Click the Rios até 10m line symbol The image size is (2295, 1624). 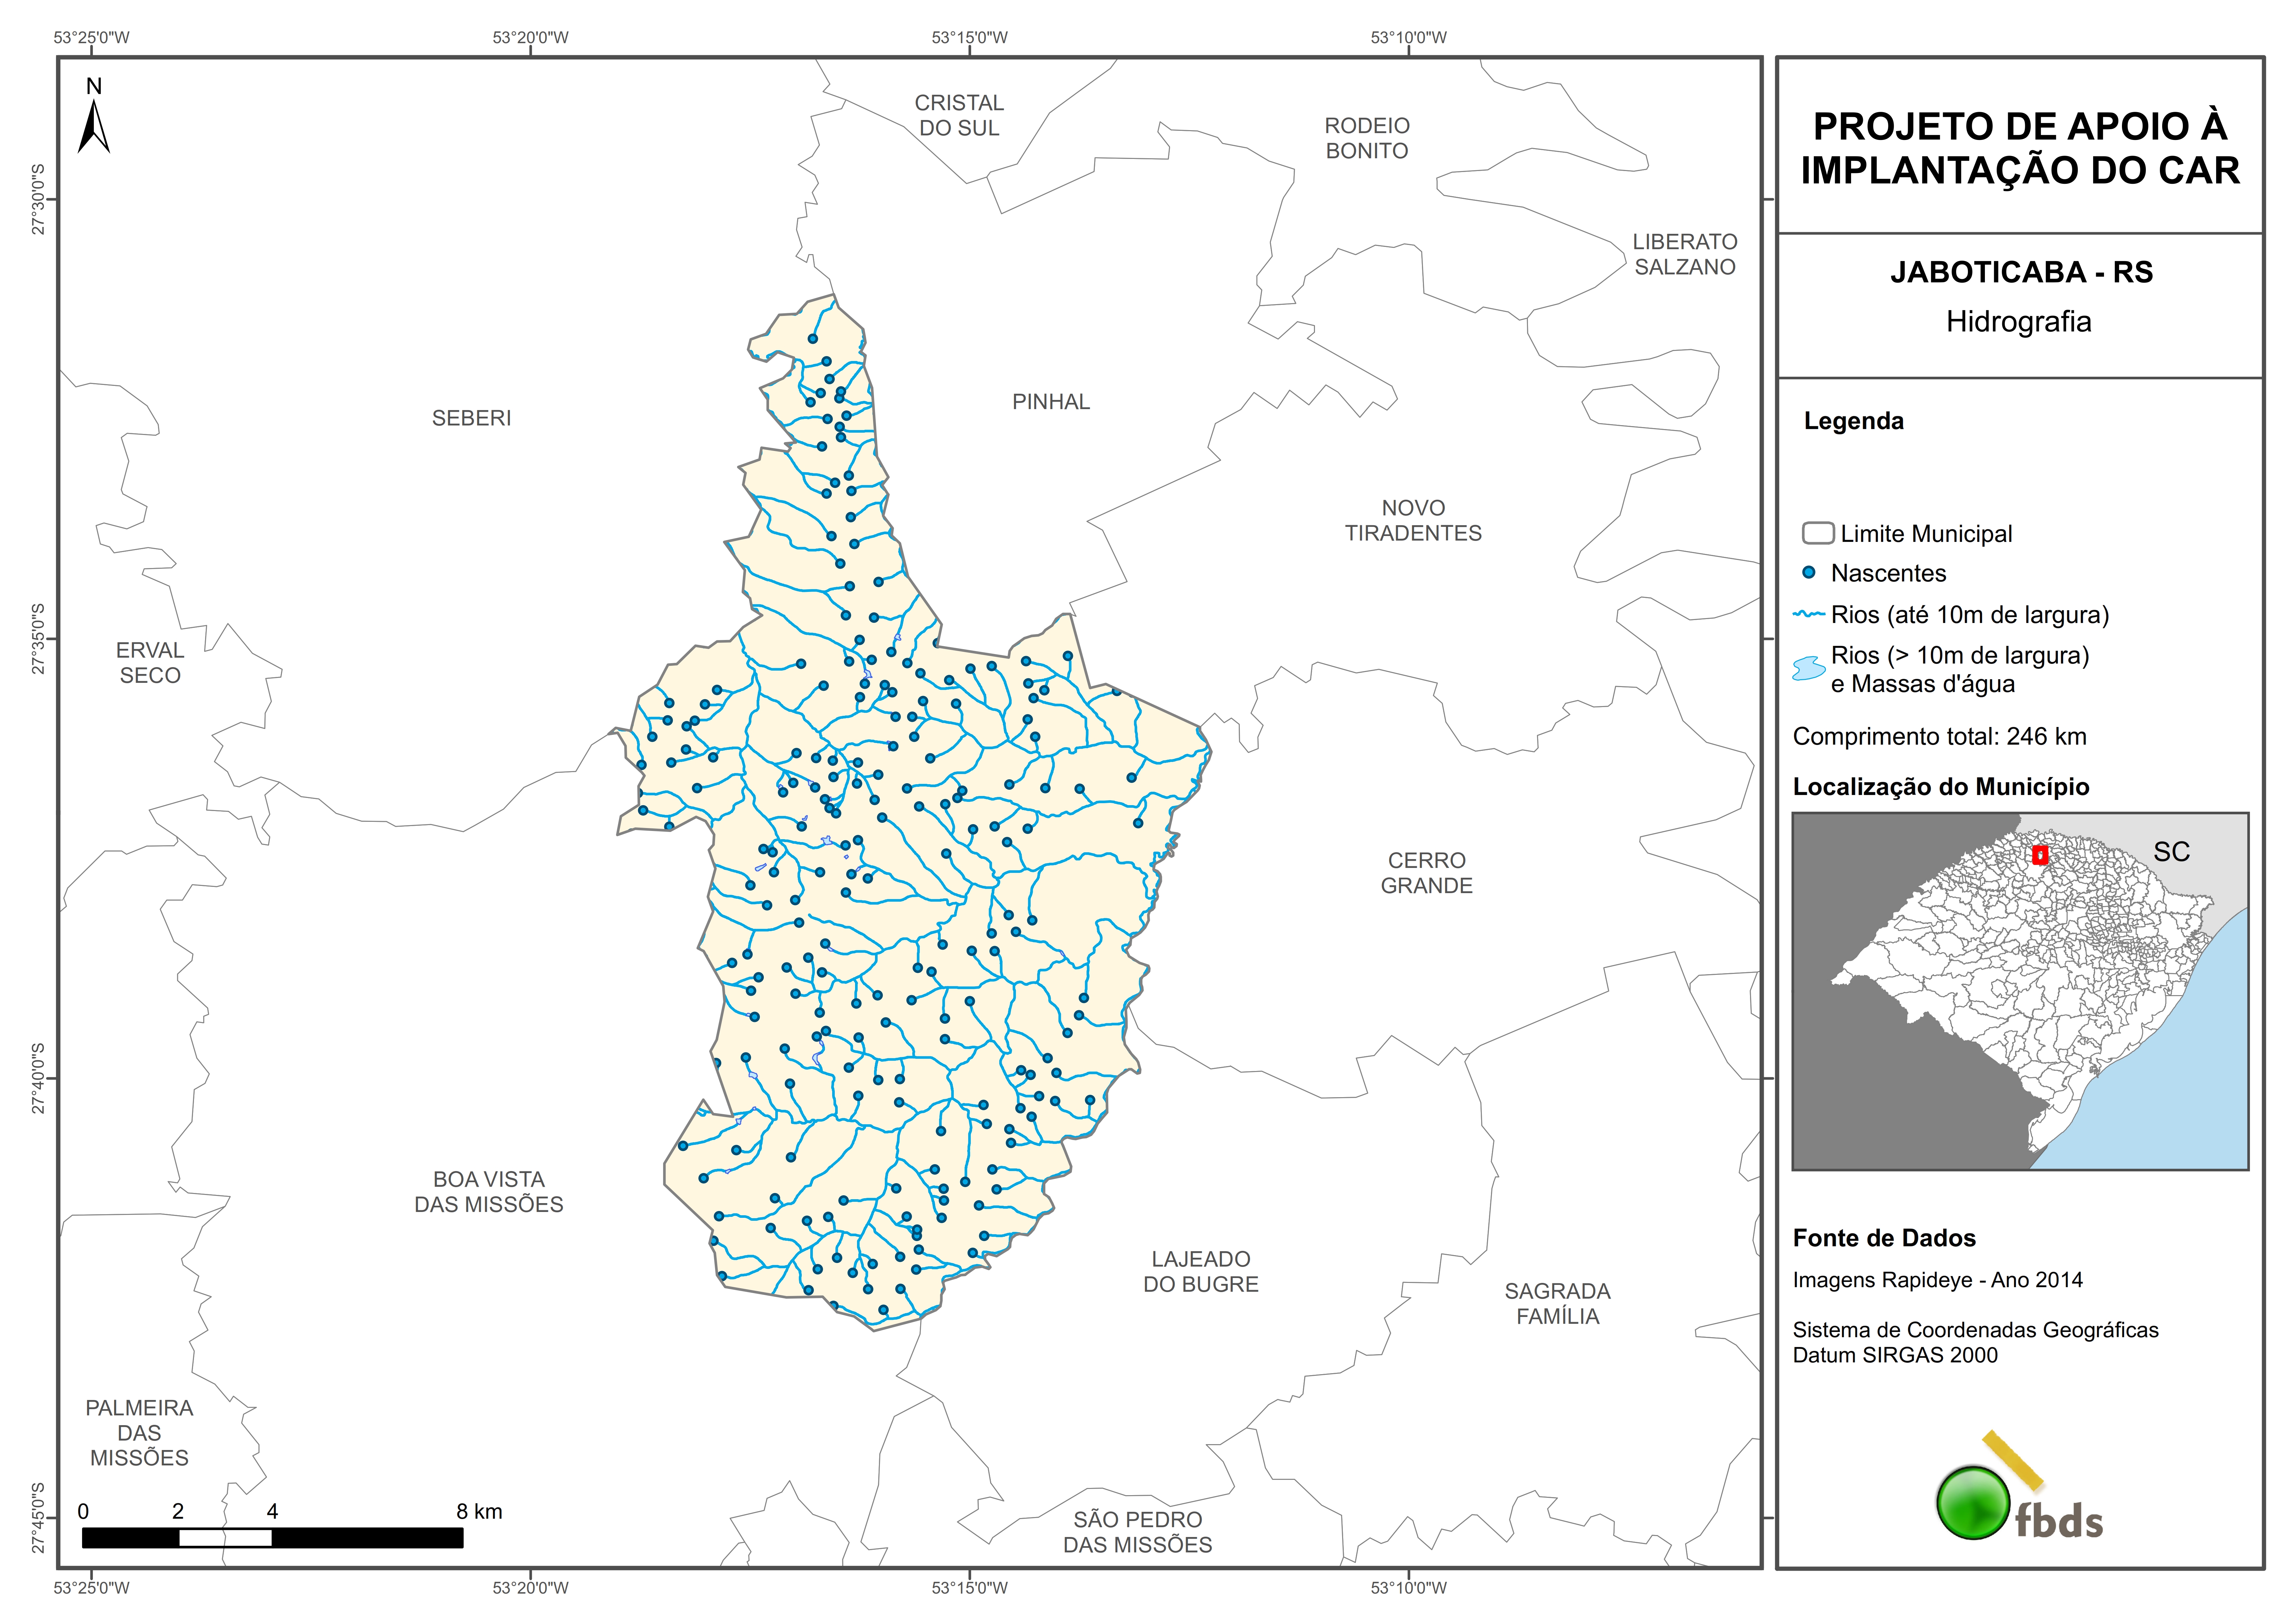coord(1809,614)
